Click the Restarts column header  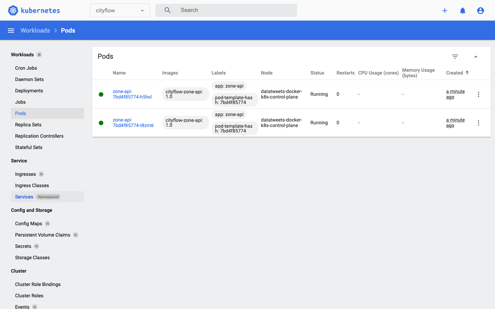click(x=345, y=73)
